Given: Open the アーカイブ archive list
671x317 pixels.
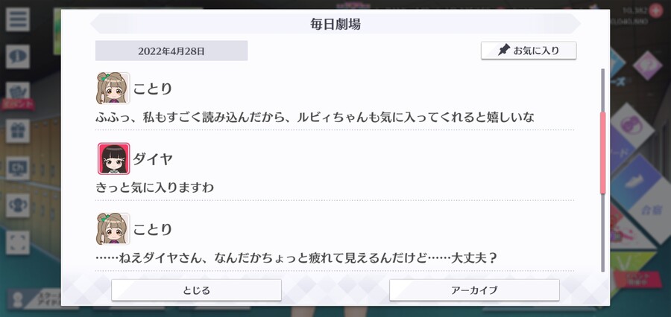Looking at the screenshot, I should coord(474,290).
